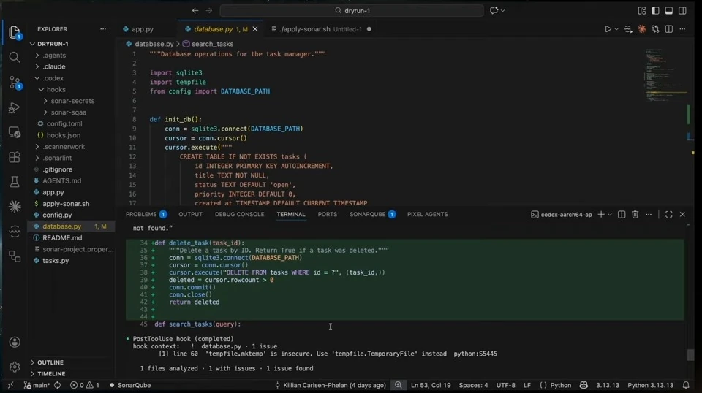Screen dimensions: 702x393
Task: Open the new terminal launch profile dropdown
Action: pos(609,215)
